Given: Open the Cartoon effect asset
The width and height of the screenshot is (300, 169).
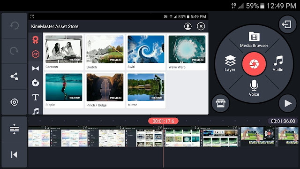Looking at the screenshot, I should pos(64,52).
